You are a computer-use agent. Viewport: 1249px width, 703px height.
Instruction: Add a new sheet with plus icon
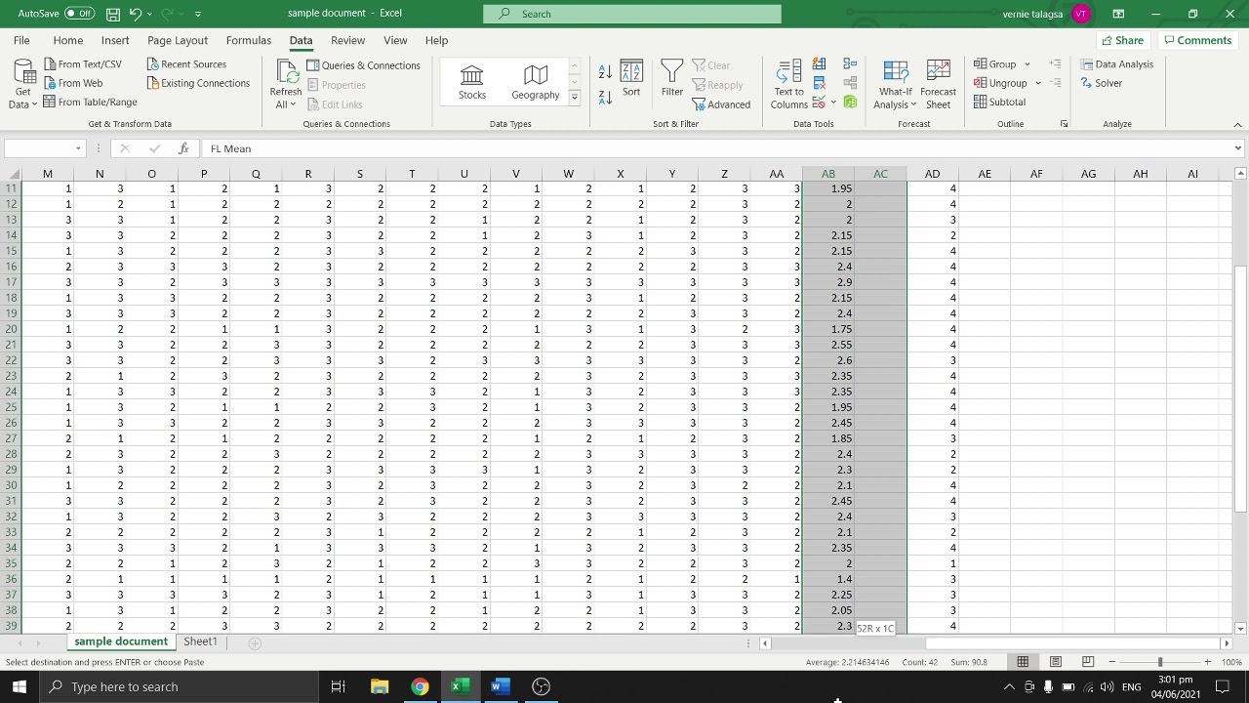255,642
